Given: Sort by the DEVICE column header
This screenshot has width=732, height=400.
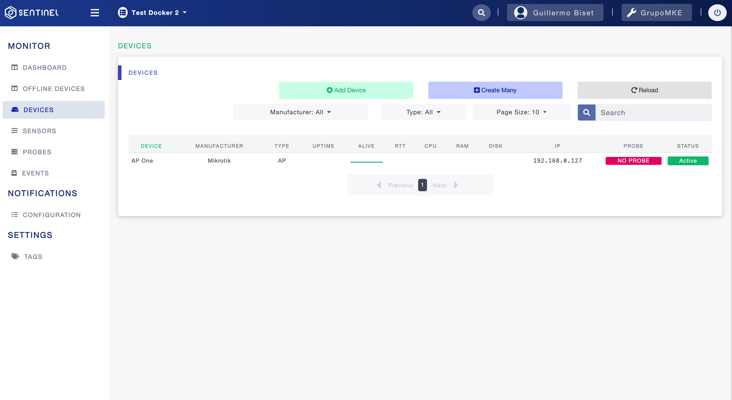Looking at the screenshot, I should pyautogui.click(x=151, y=146).
